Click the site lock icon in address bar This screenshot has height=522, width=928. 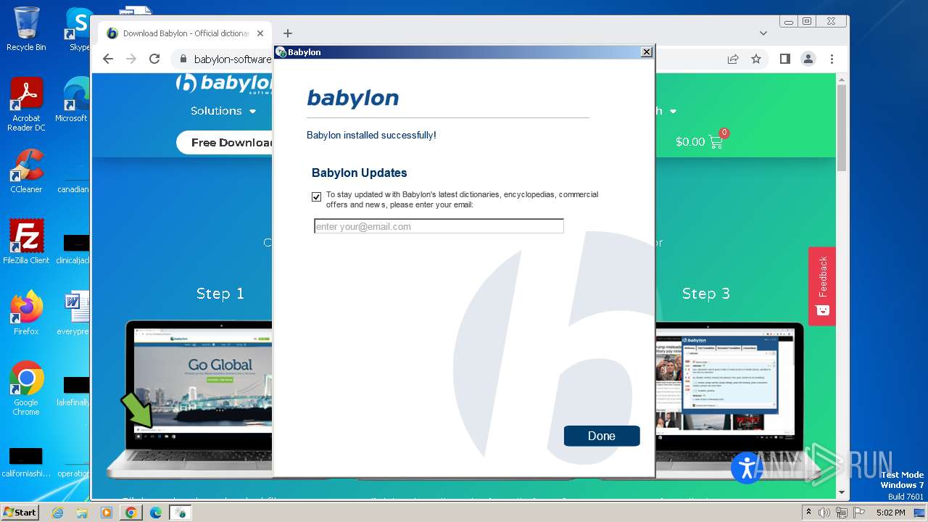pos(183,59)
